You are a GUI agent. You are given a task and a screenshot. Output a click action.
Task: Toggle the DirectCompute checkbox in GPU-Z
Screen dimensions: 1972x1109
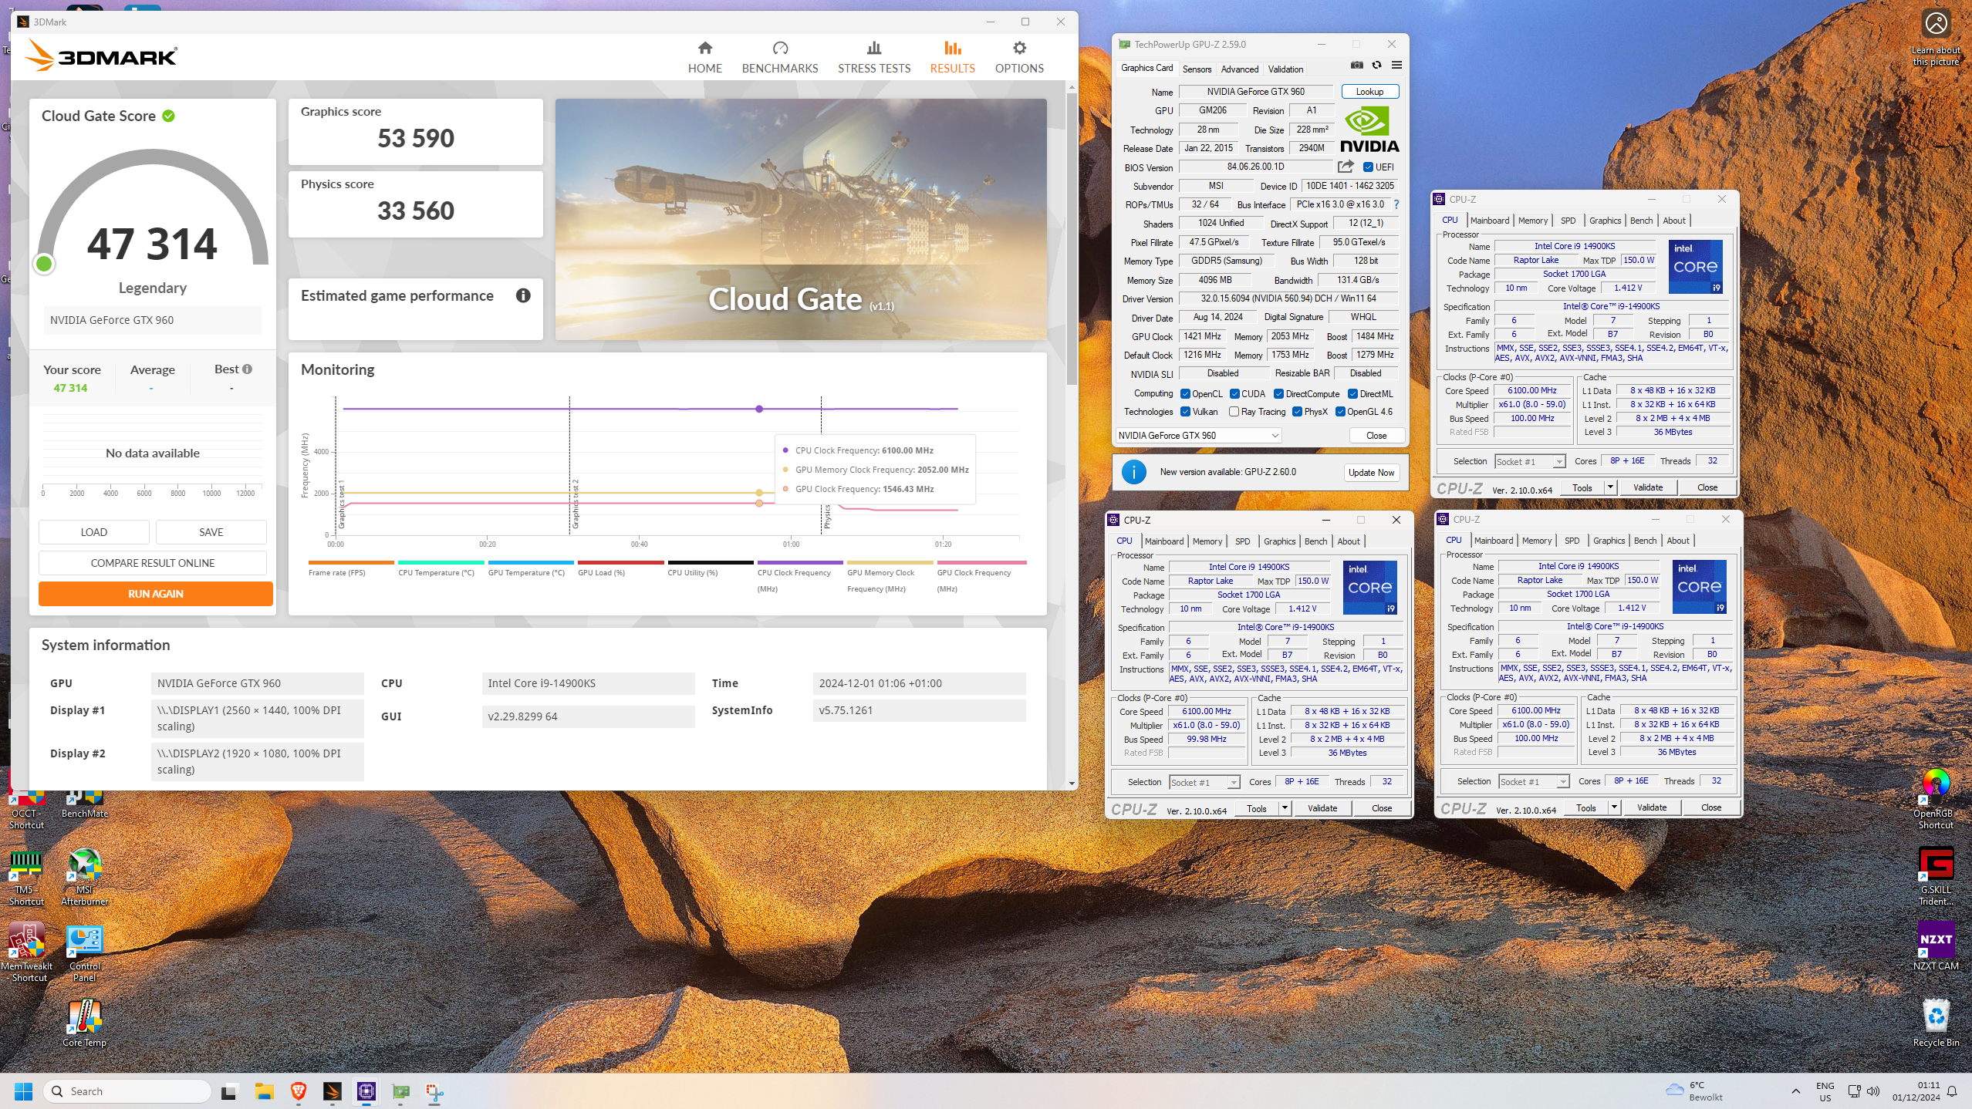[1279, 394]
